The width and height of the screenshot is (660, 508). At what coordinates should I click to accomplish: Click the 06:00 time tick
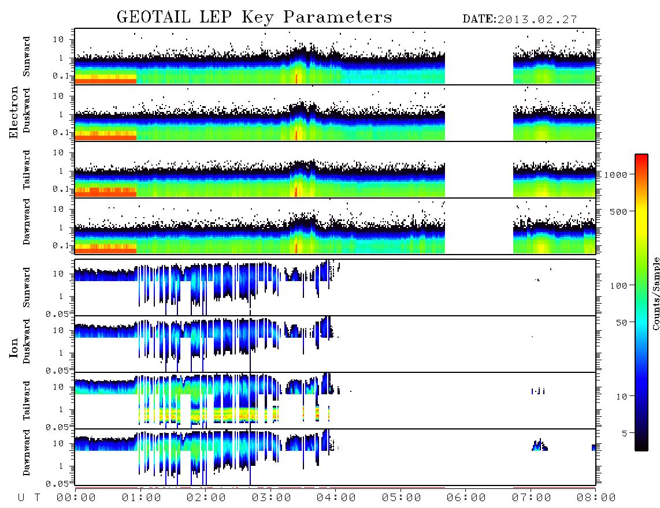pos(466,498)
